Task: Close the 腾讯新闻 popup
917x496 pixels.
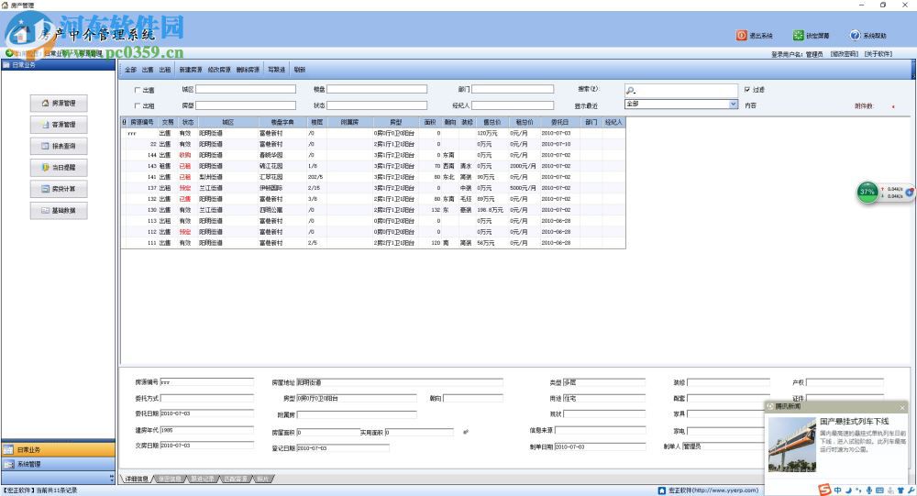Action: [902, 407]
